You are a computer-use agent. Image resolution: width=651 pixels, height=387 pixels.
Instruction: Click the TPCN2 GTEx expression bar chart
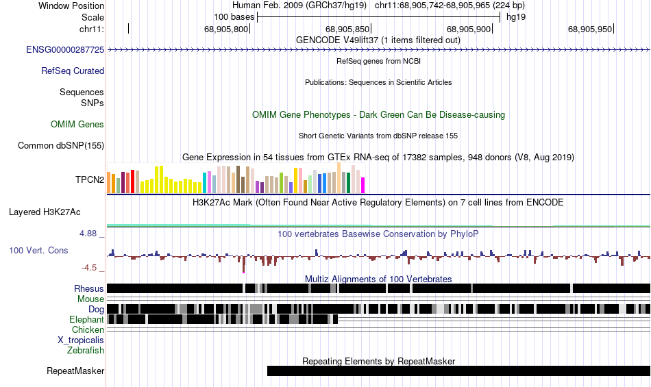point(236,178)
